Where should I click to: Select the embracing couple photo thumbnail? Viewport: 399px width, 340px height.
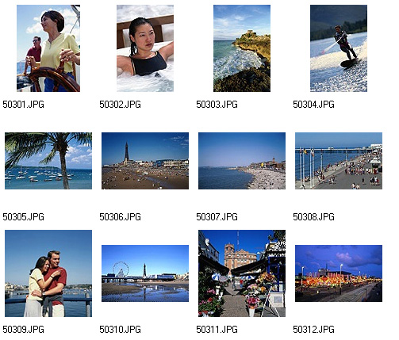coord(48,273)
